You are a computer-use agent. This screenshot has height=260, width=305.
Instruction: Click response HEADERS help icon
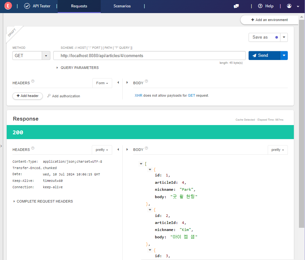pos(33,148)
